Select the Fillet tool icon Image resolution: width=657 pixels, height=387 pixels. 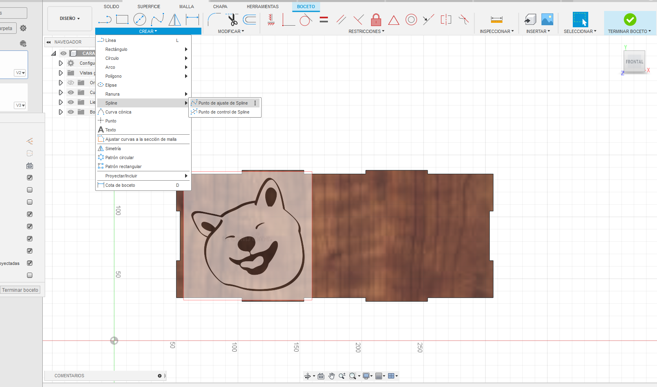(x=214, y=19)
